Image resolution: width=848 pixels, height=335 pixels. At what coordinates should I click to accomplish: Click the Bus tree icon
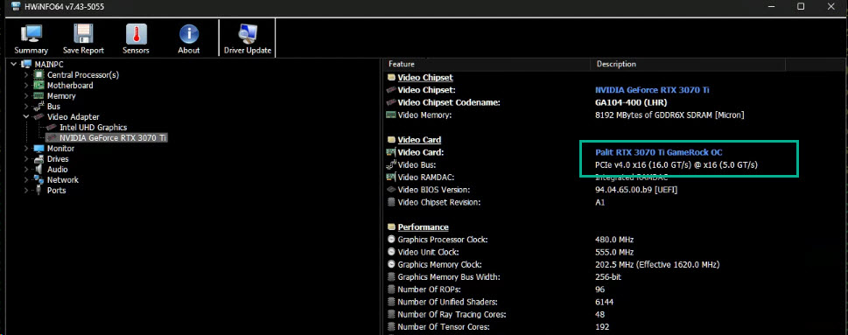pos(39,107)
